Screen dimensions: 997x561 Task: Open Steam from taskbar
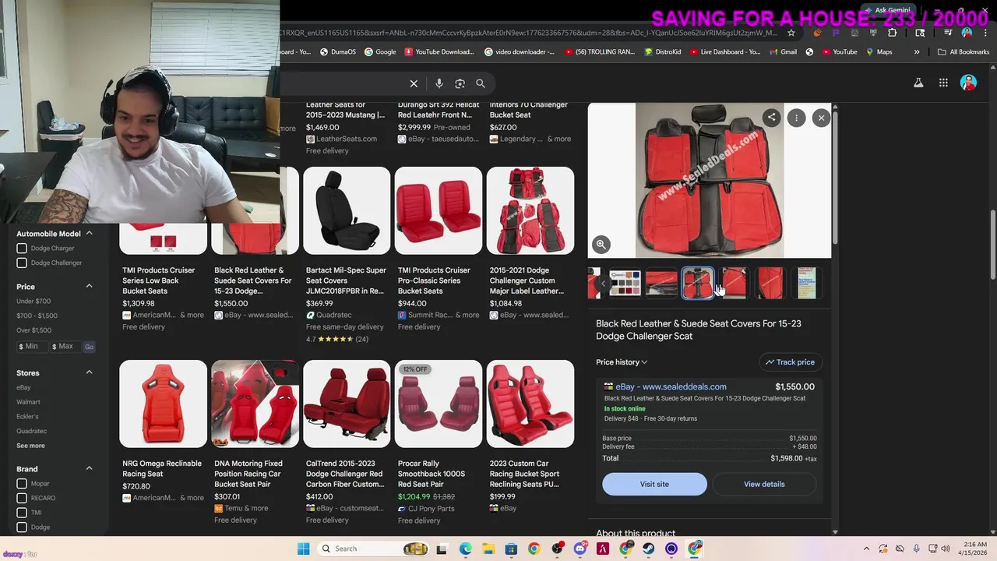pyautogui.click(x=649, y=549)
